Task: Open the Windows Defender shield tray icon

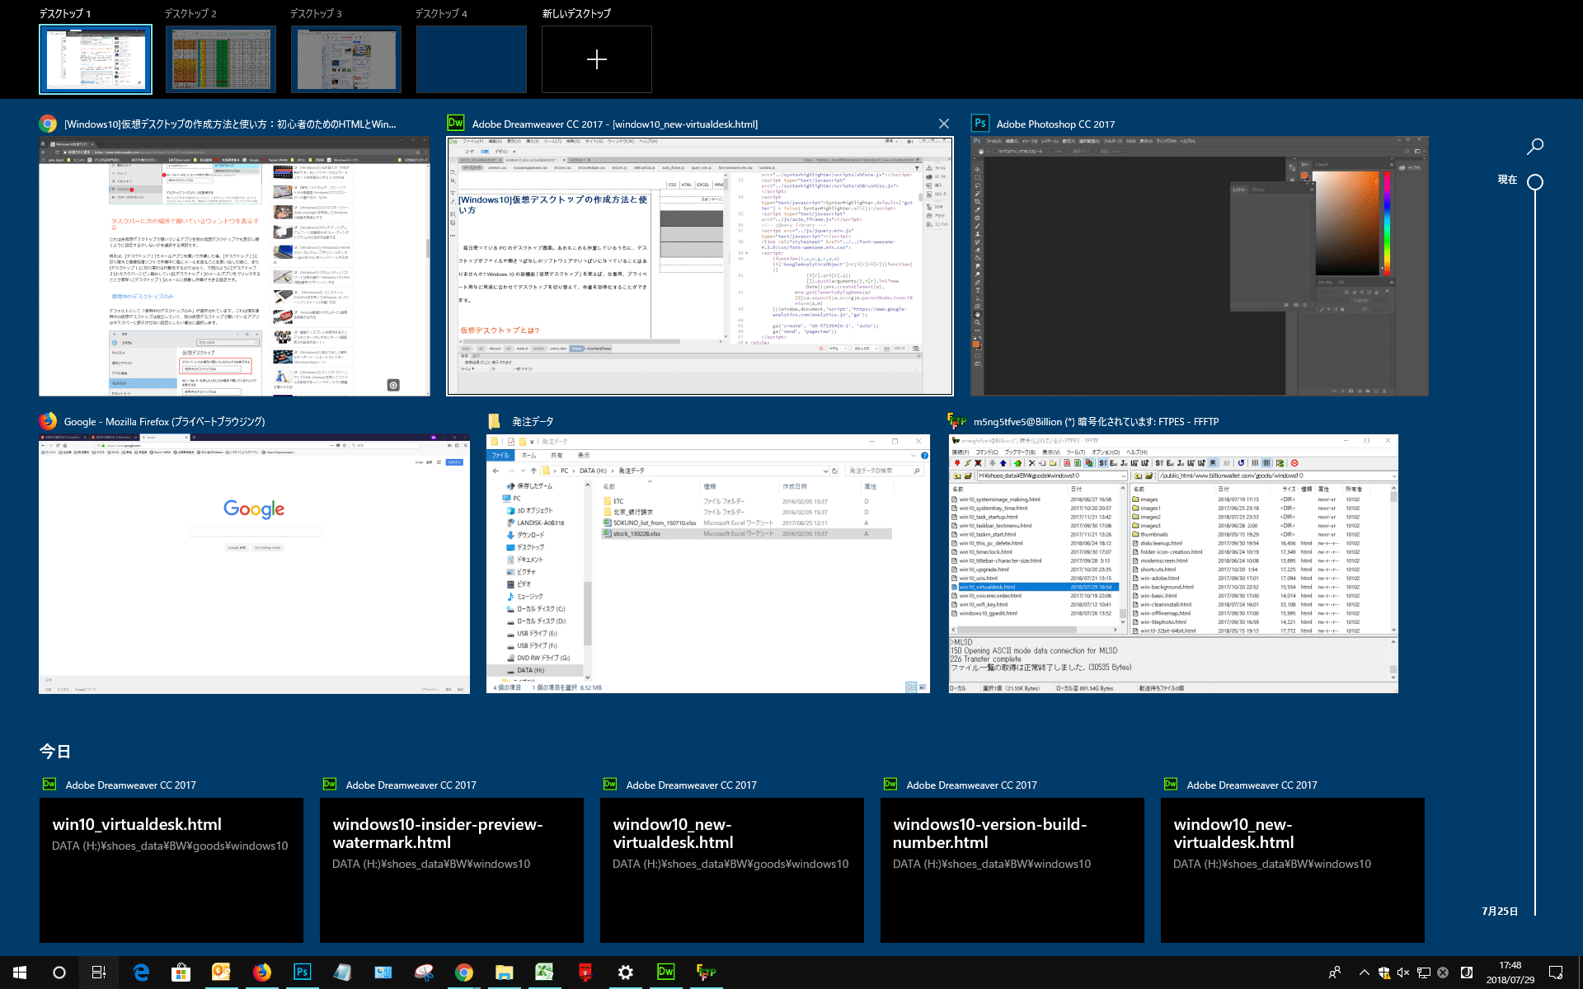Action: coord(1384,973)
